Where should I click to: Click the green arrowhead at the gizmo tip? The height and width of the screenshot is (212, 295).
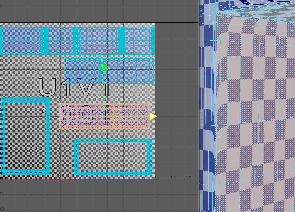[x=104, y=67]
